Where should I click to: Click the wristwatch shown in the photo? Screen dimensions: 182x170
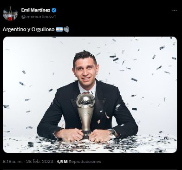tap(113, 133)
